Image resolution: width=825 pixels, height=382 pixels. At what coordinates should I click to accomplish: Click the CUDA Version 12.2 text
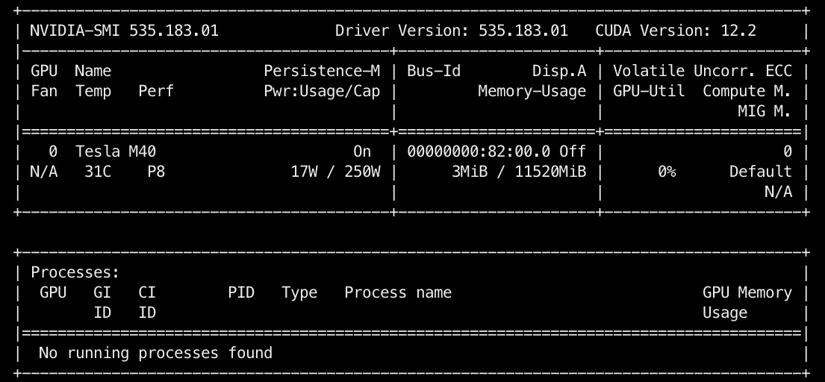click(676, 31)
